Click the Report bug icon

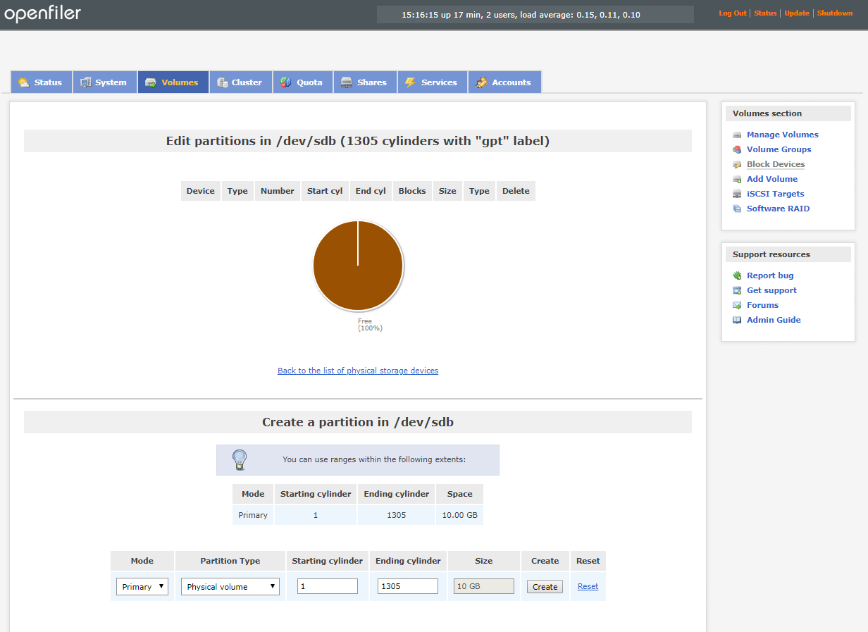[x=737, y=275]
